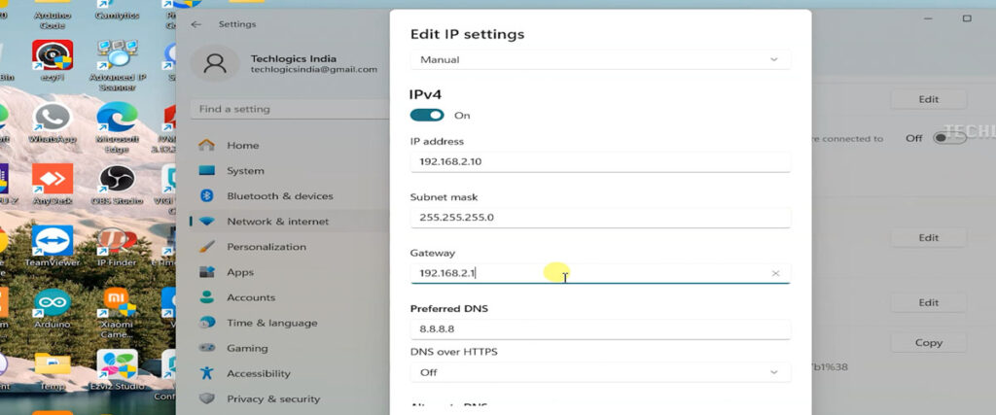Click into the IP address field
Image resolution: width=996 pixels, height=415 pixels.
599,161
